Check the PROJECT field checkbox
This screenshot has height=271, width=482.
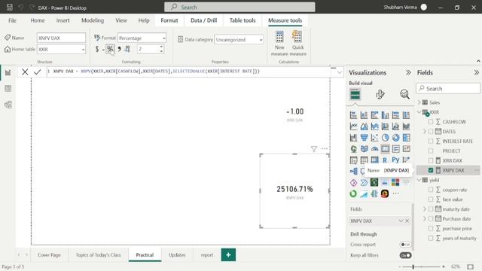[x=431, y=151]
